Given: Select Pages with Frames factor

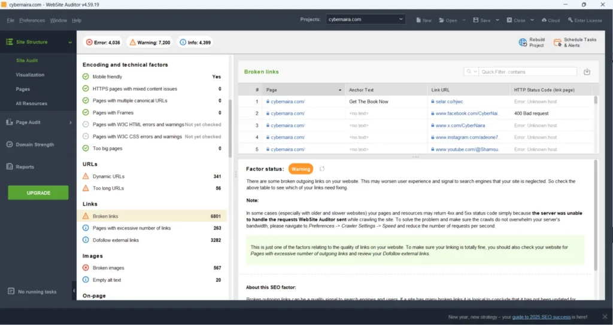Looking at the screenshot, I should [x=152, y=113].
